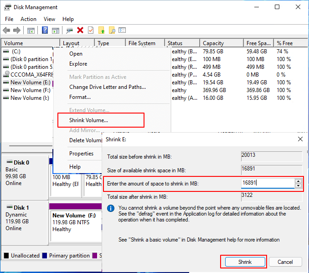Click the black Unallocated legend swatch
This screenshot has width=309, height=273.
(x=6, y=256)
